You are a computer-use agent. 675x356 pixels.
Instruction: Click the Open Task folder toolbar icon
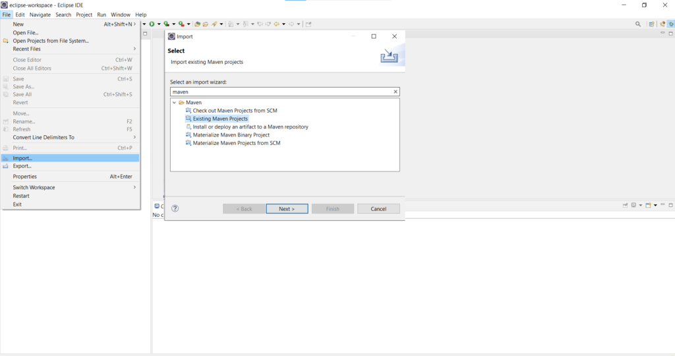(x=206, y=24)
